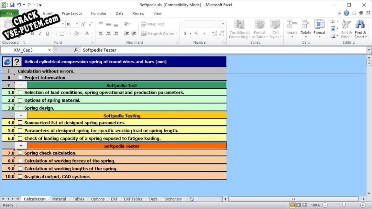Check the Spring check calculation checkbox
This screenshot has height=209, width=372.
point(20,153)
